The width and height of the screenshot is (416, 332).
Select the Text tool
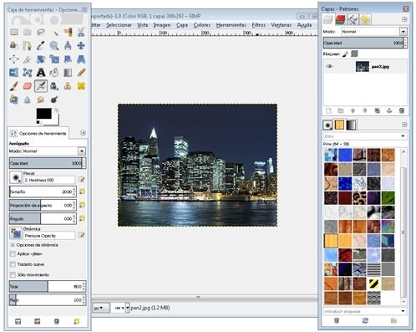coord(41,73)
